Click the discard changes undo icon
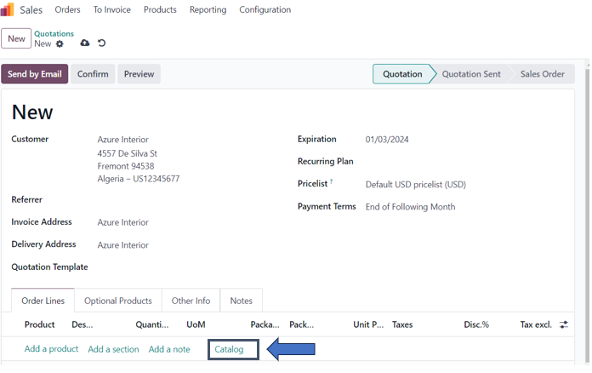 click(x=102, y=43)
